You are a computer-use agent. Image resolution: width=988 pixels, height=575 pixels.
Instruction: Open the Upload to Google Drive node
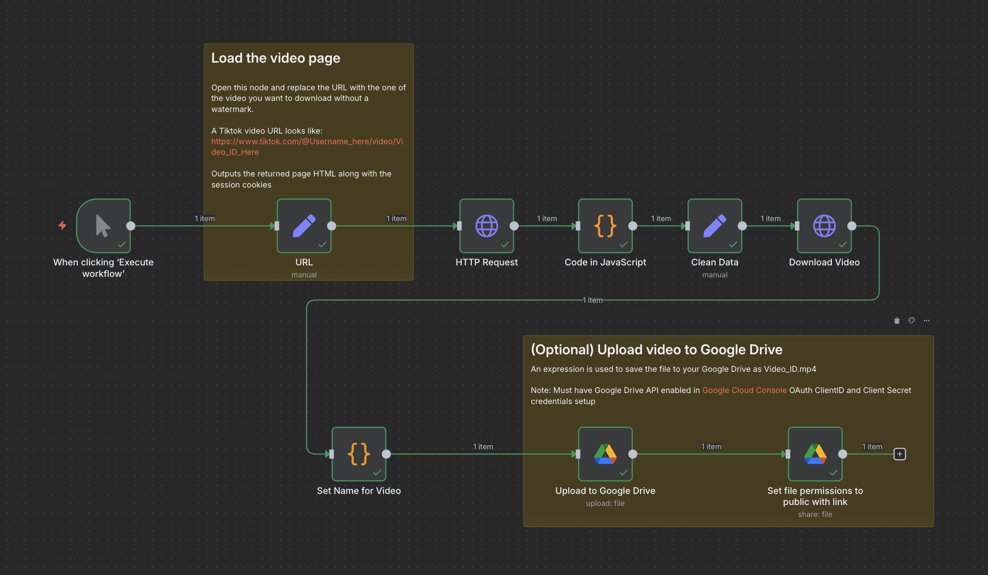pos(605,454)
